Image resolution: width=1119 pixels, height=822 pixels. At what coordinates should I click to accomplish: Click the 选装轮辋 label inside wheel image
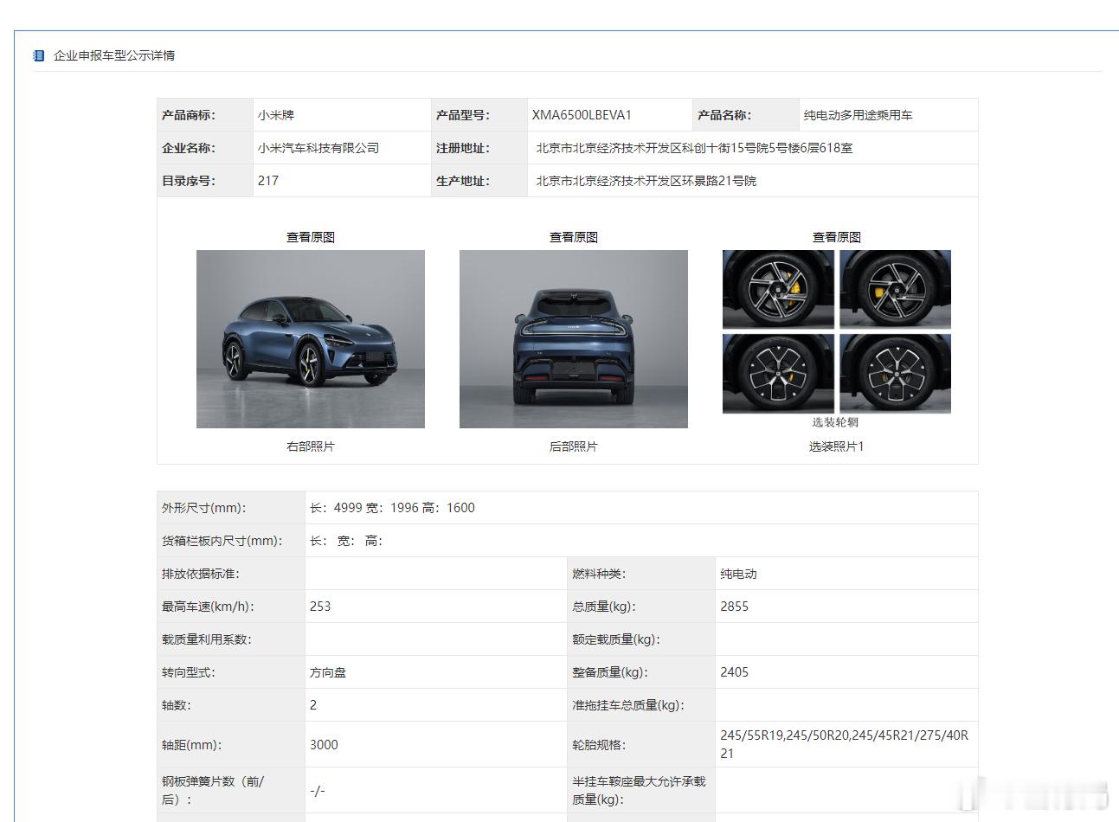coord(835,422)
